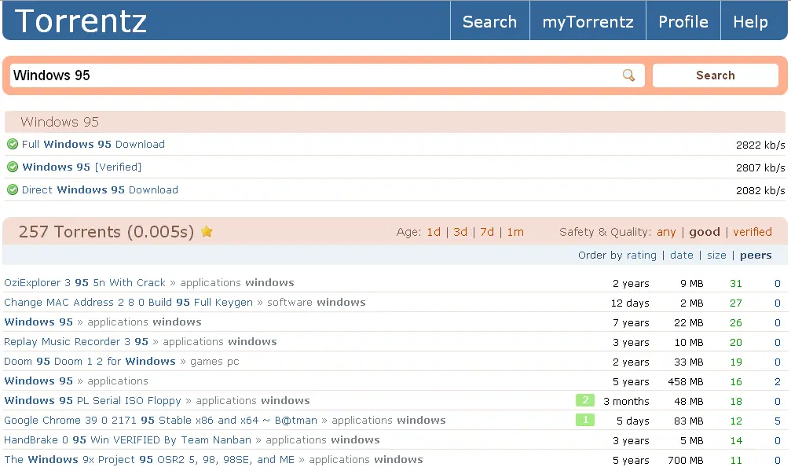Image resolution: width=791 pixels, height=467 pixels.
Task: Click green check beside Windows 95 [Verified]
Action: [13, 167]
